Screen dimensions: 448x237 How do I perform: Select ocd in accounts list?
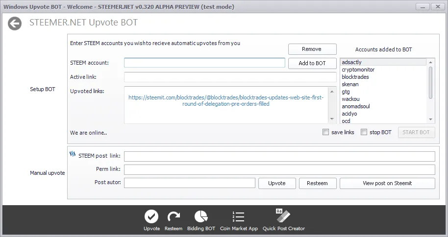point(383,121)
